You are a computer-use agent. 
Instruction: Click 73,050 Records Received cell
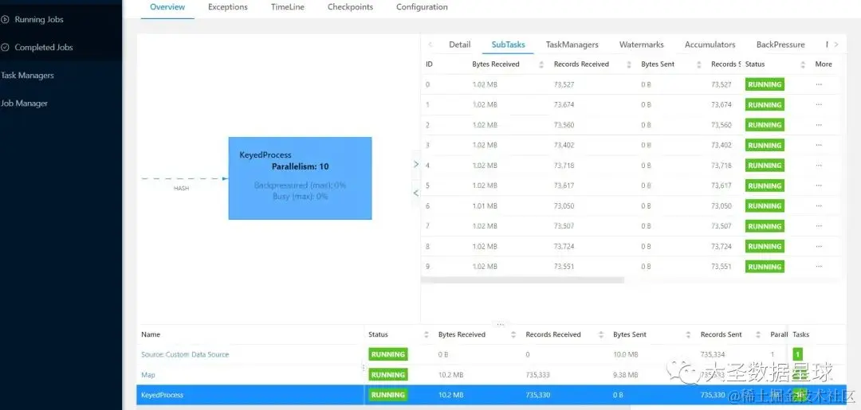564,206
